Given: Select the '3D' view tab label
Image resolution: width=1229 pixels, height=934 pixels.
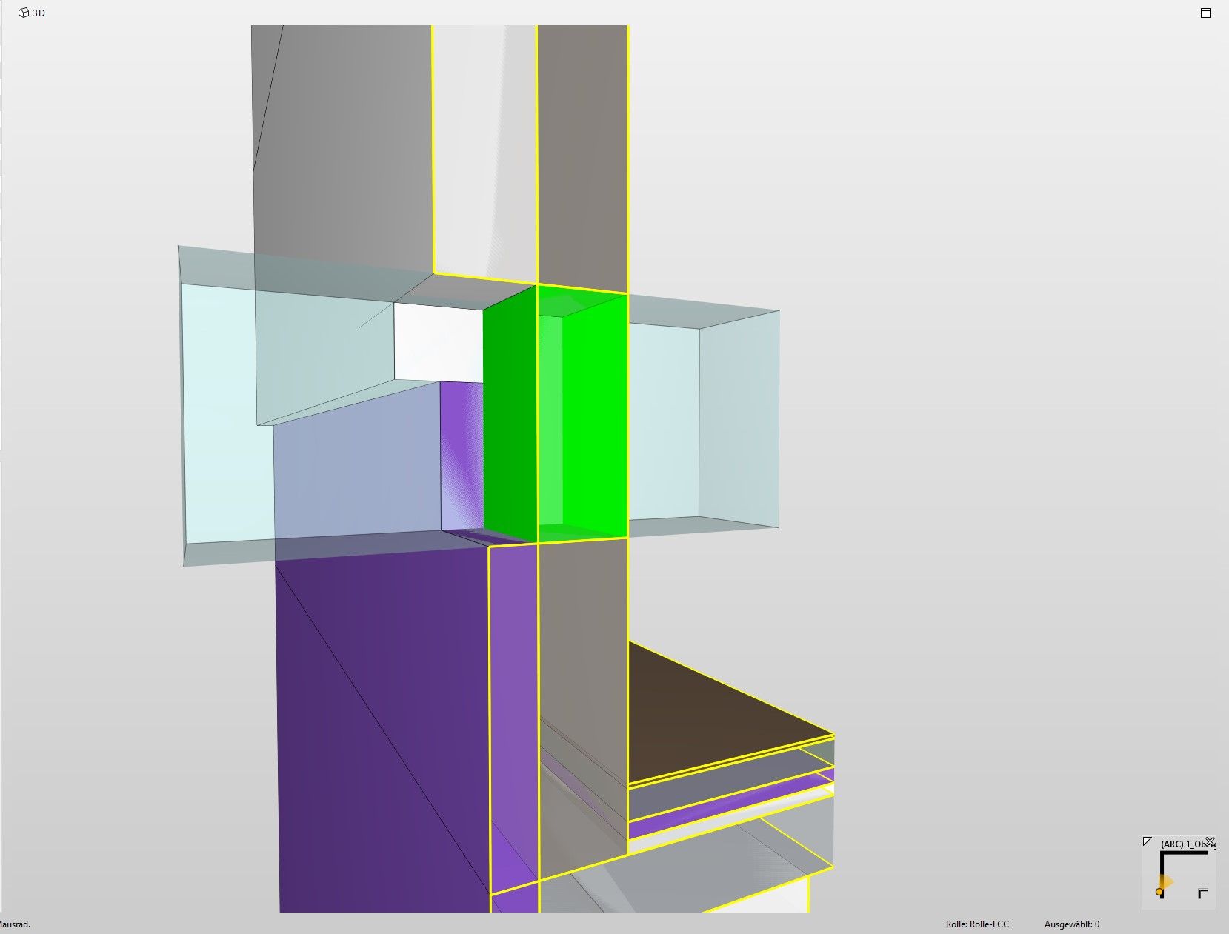Looking at the screenshot, I should (39, 13).
